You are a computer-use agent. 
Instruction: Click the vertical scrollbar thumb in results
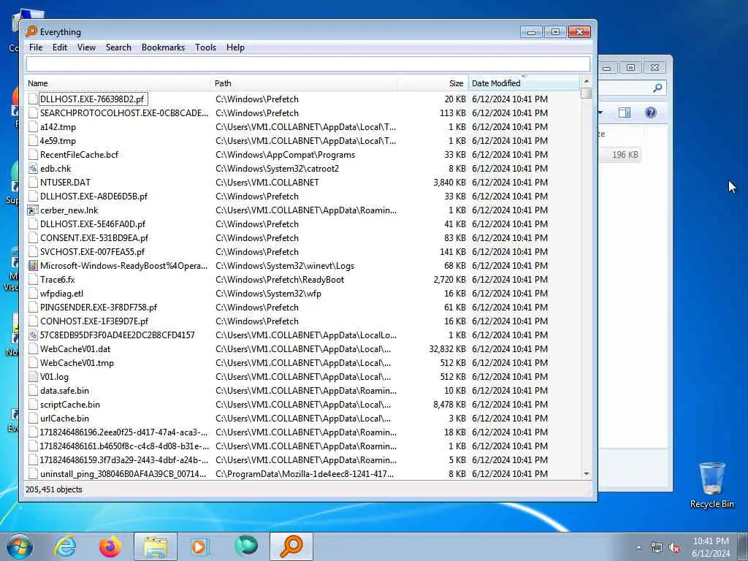coord(587,93)
